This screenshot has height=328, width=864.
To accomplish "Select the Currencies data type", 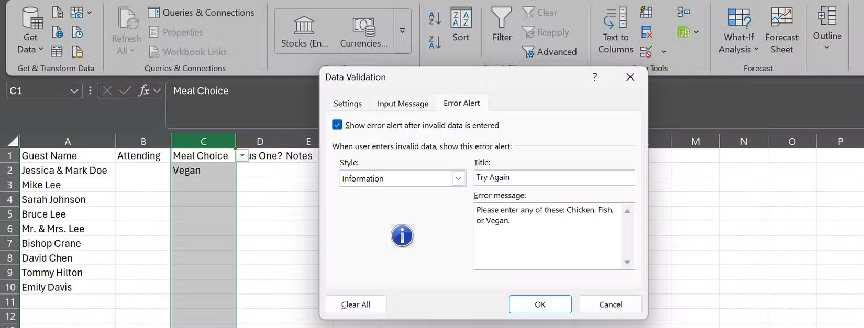I will (x=364, y=32).
